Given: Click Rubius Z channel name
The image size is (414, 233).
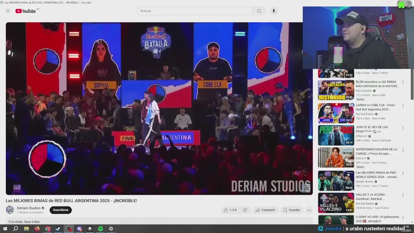Looking at the screenshot, I should pyautogui.click(x=361, y=158).
